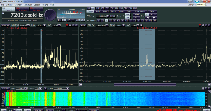
Task: Open the Options menu
Action: [x=9, y=5]
